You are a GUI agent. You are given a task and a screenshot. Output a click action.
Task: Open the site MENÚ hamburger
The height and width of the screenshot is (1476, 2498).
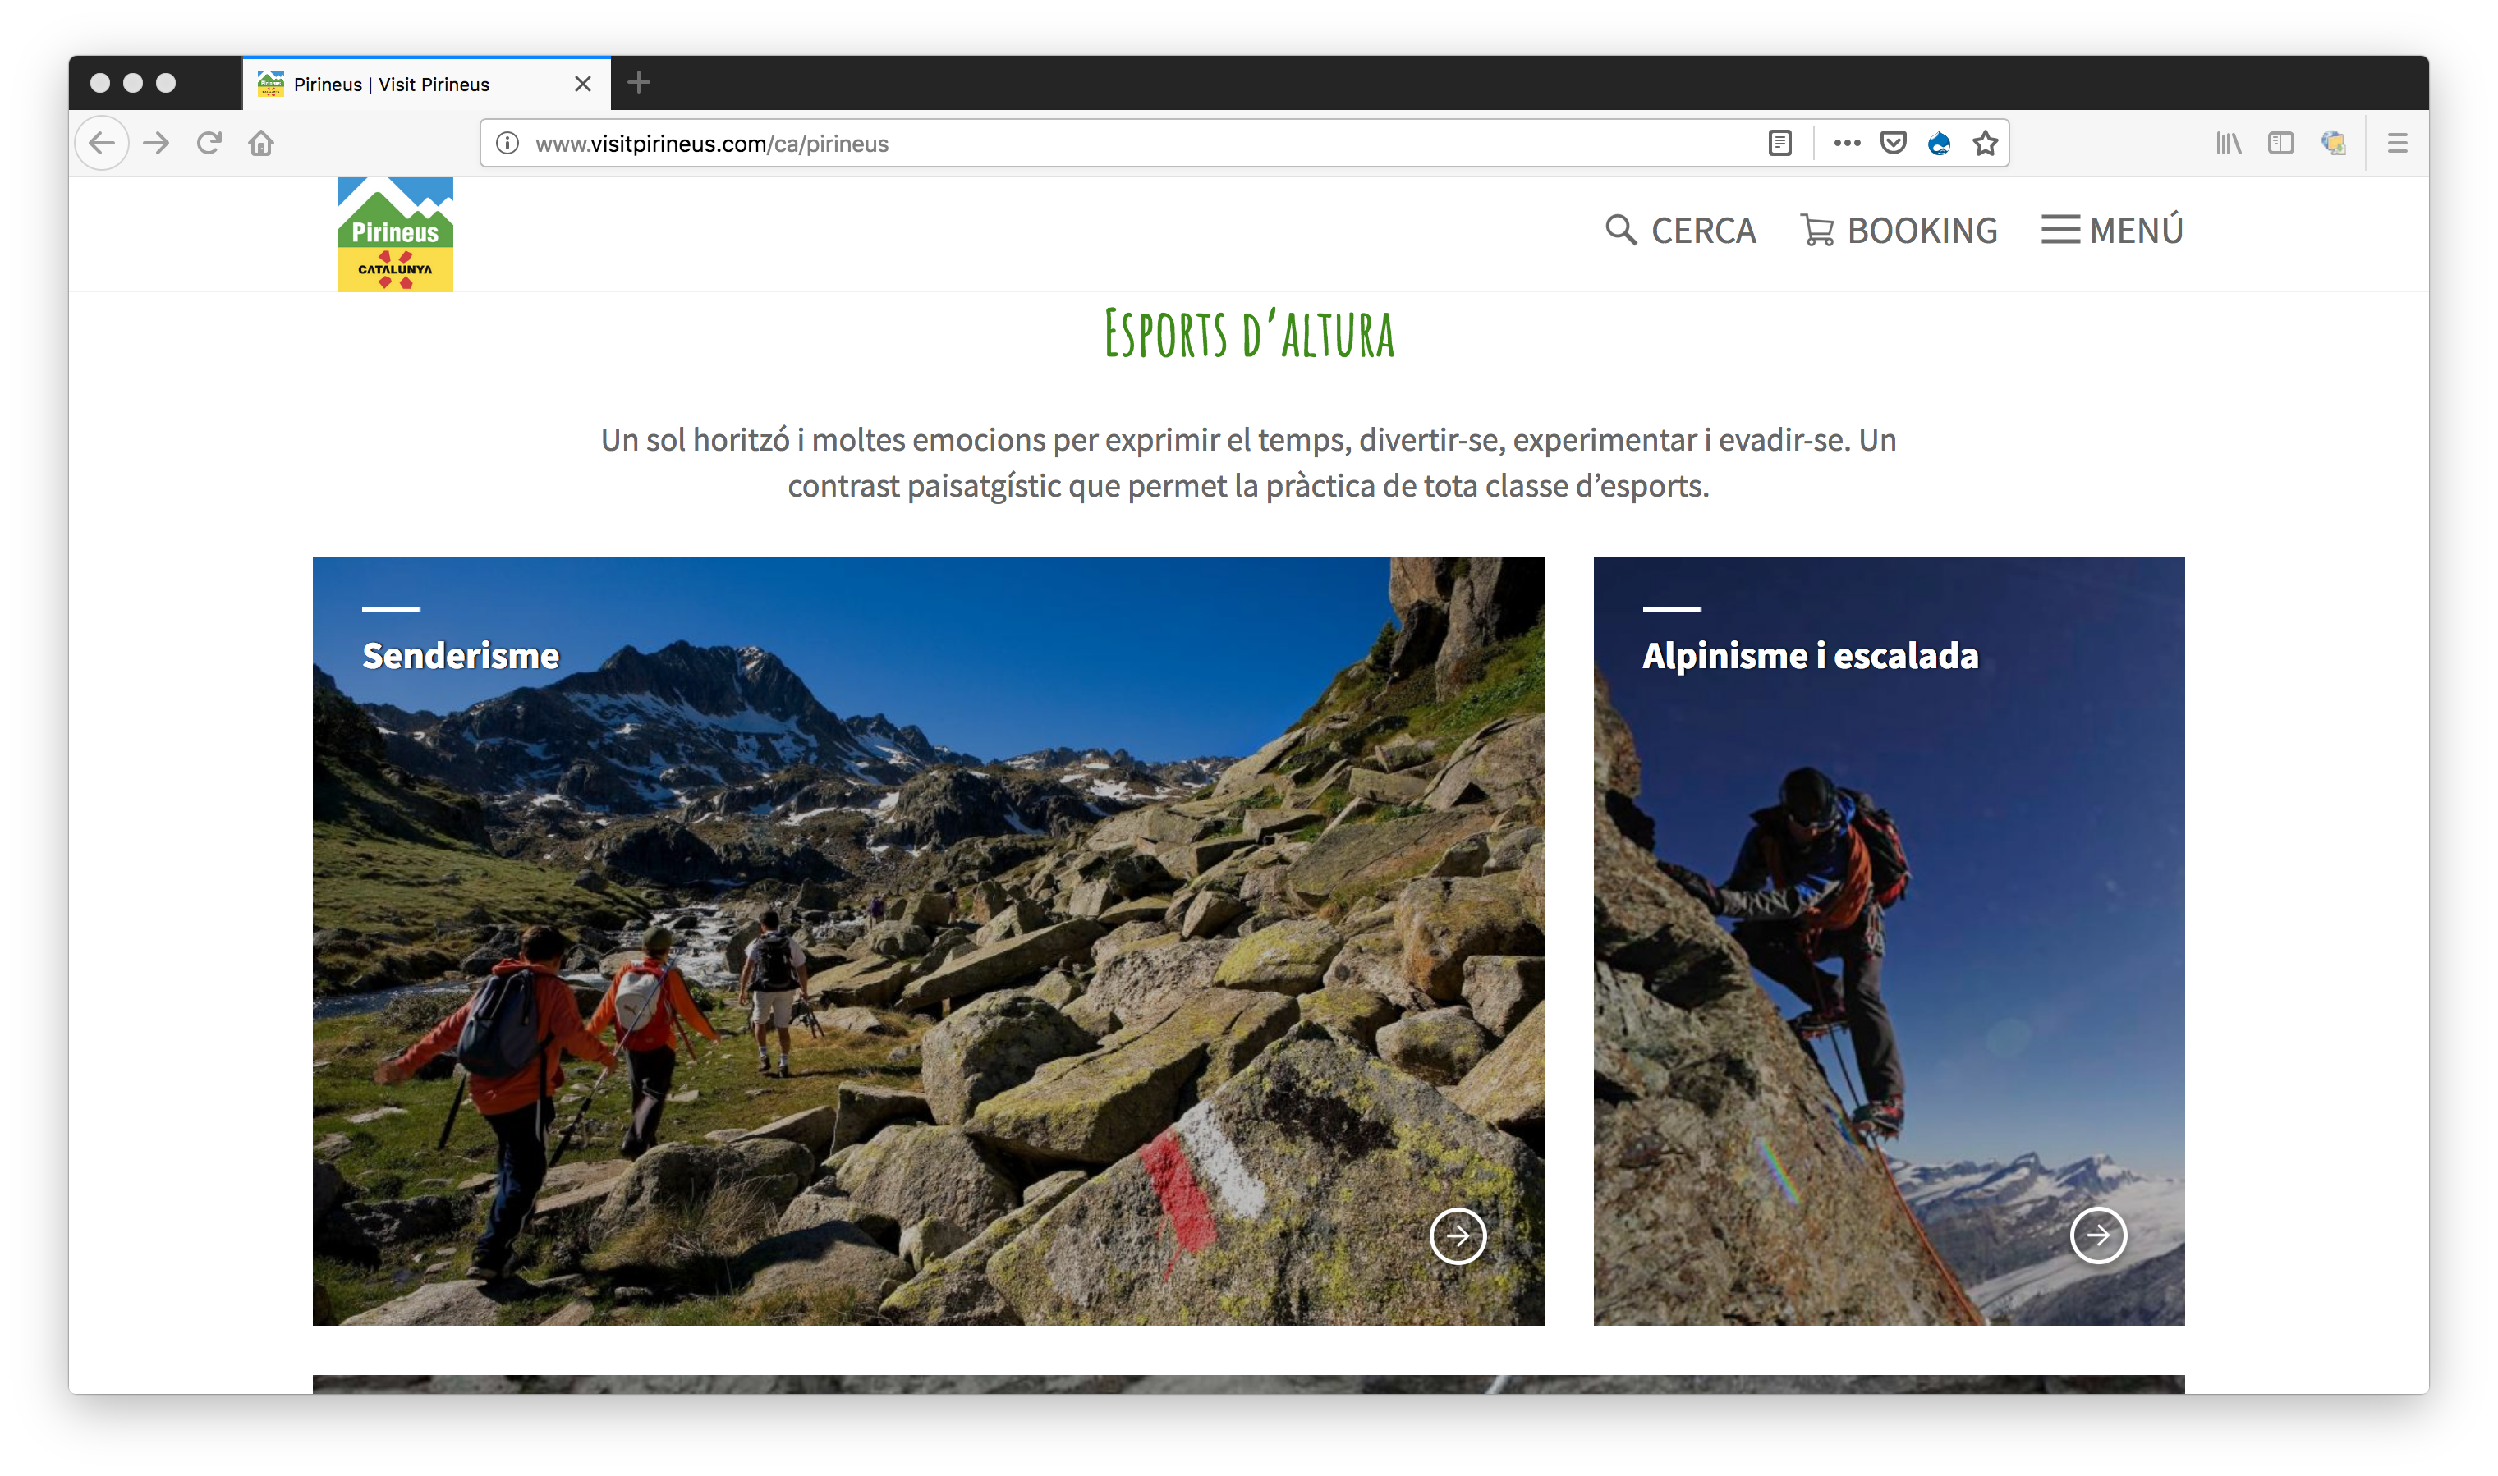point(2112,230)
